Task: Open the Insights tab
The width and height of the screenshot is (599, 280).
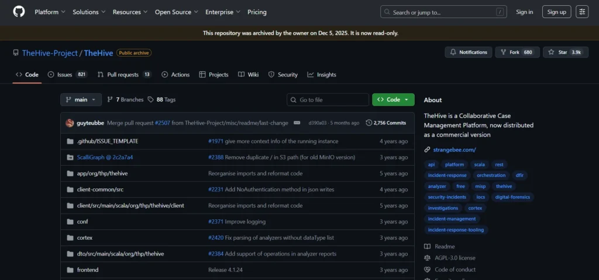Action: pos(322,75)
